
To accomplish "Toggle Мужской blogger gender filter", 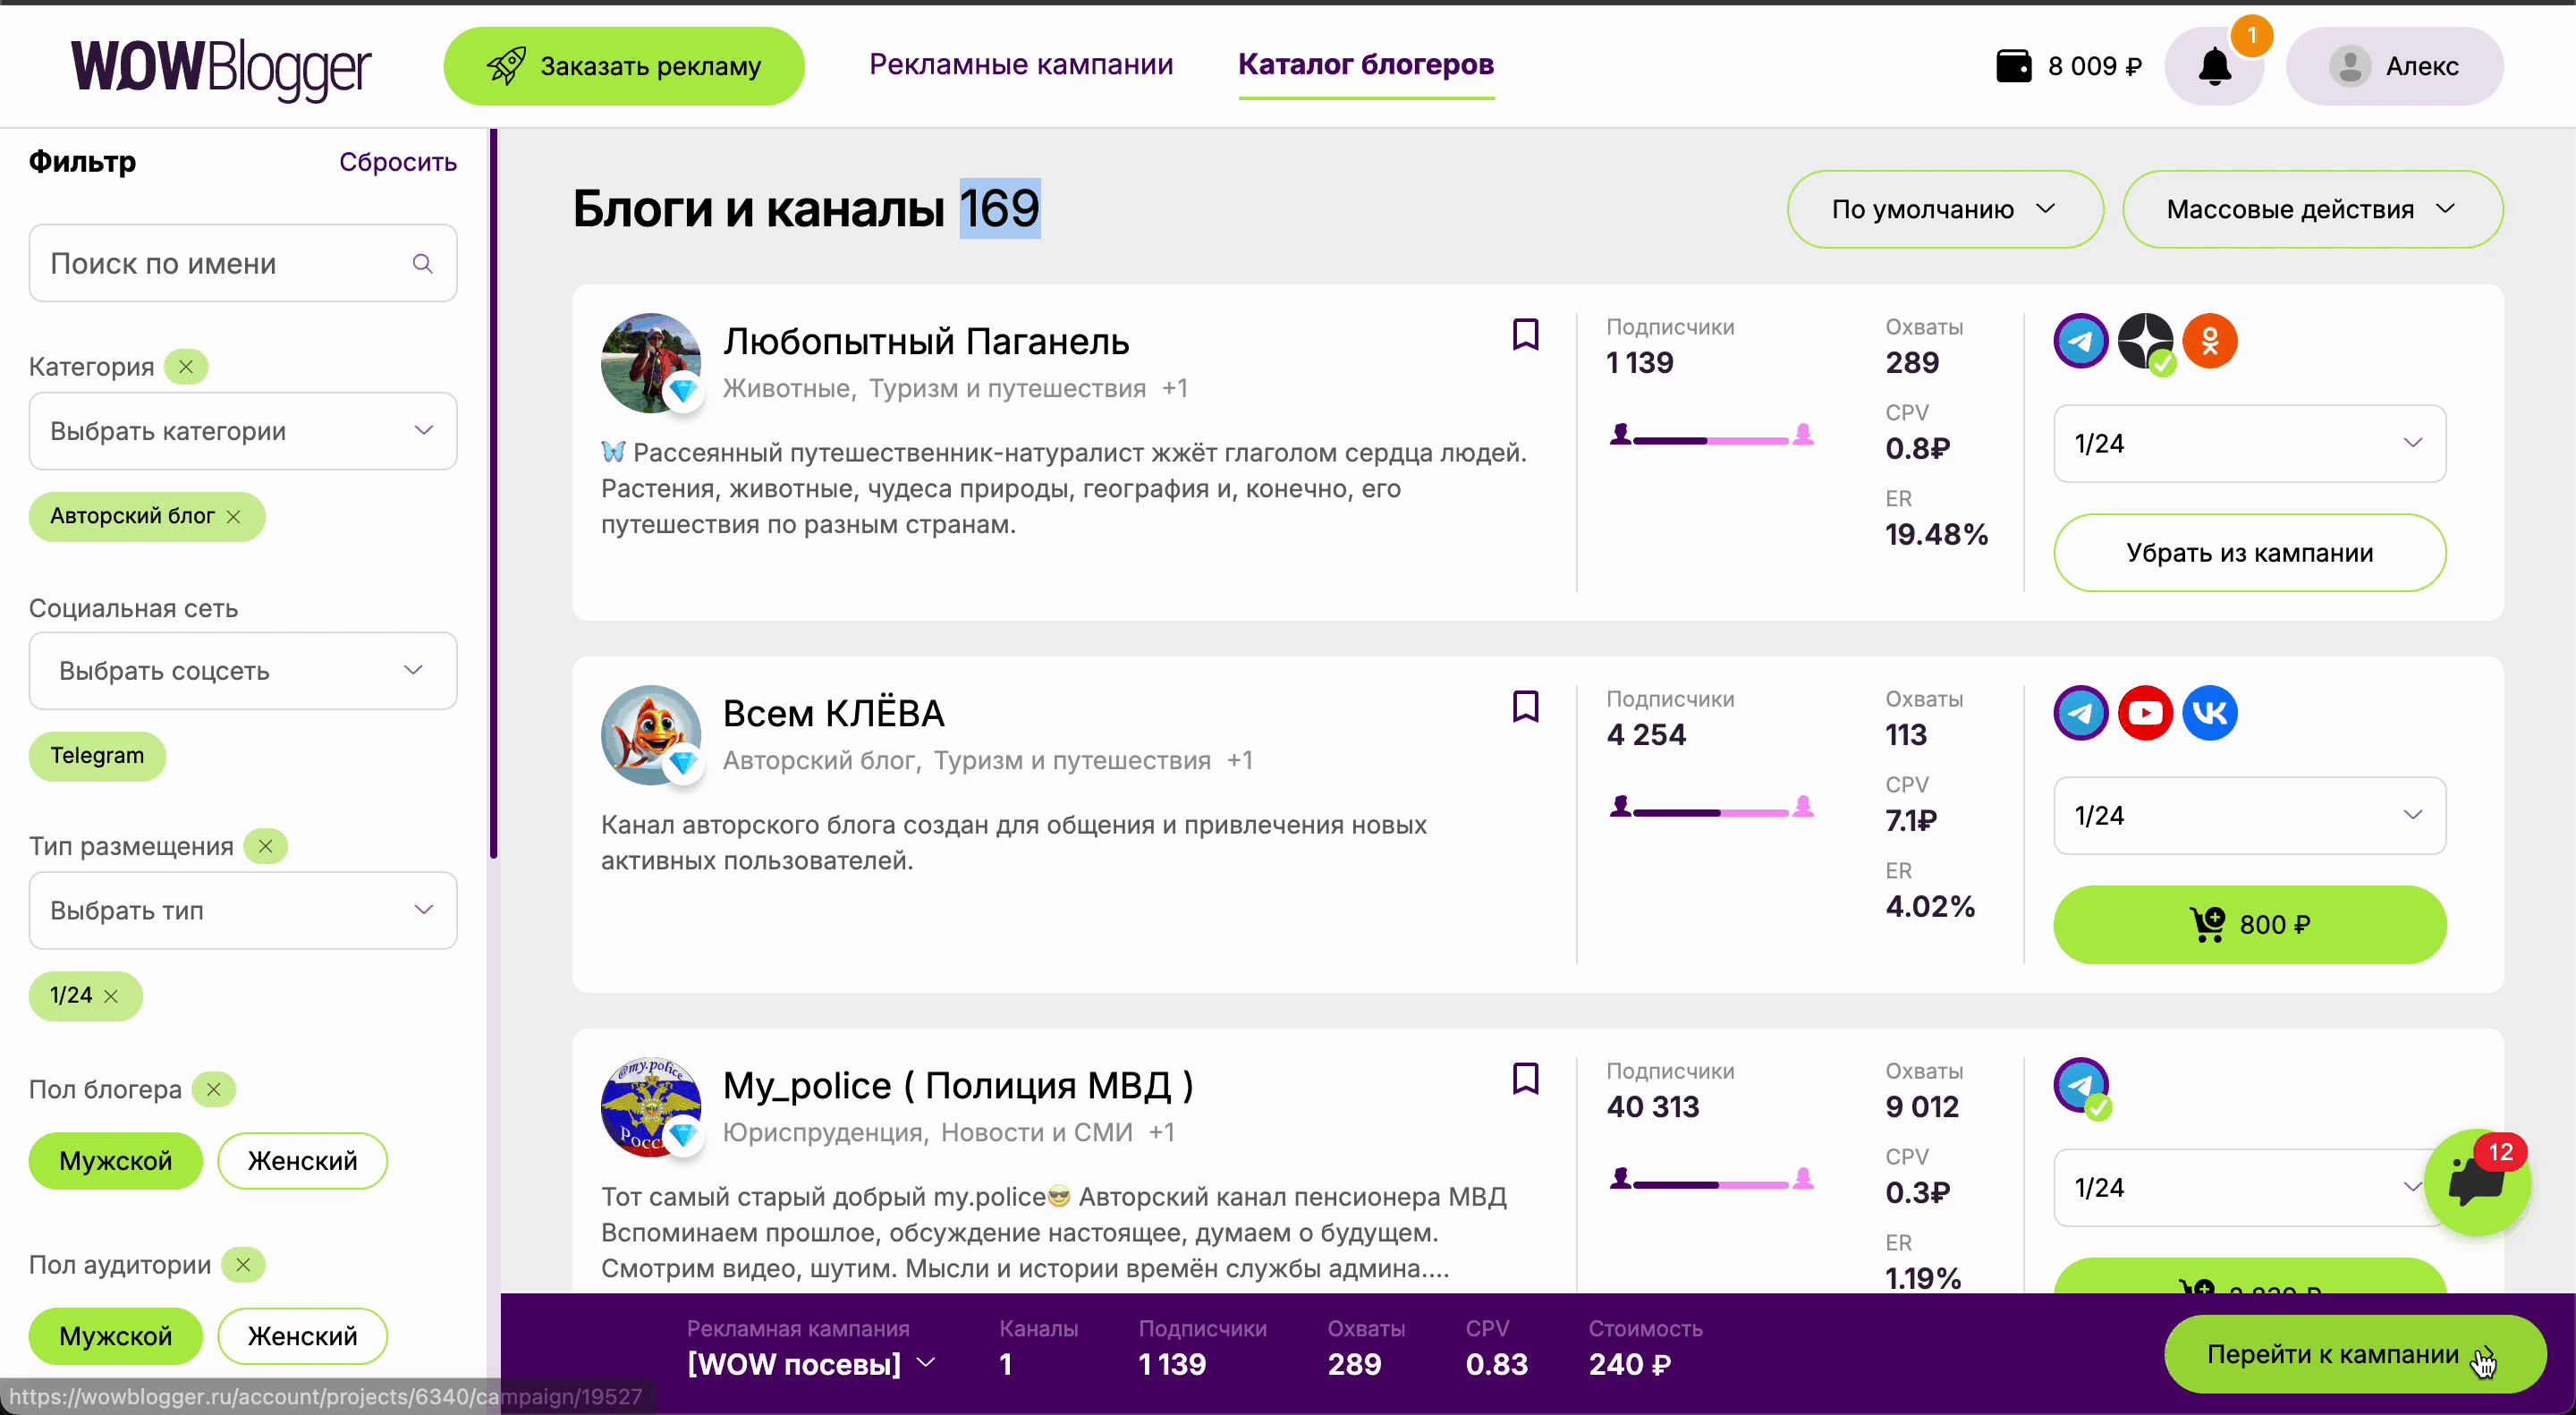I will pyautogui.click(x=115, y=1161).
